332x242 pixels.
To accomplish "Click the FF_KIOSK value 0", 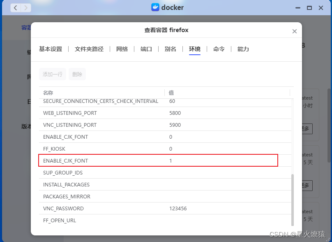I will pyautogui.click(x=171, y=149).
